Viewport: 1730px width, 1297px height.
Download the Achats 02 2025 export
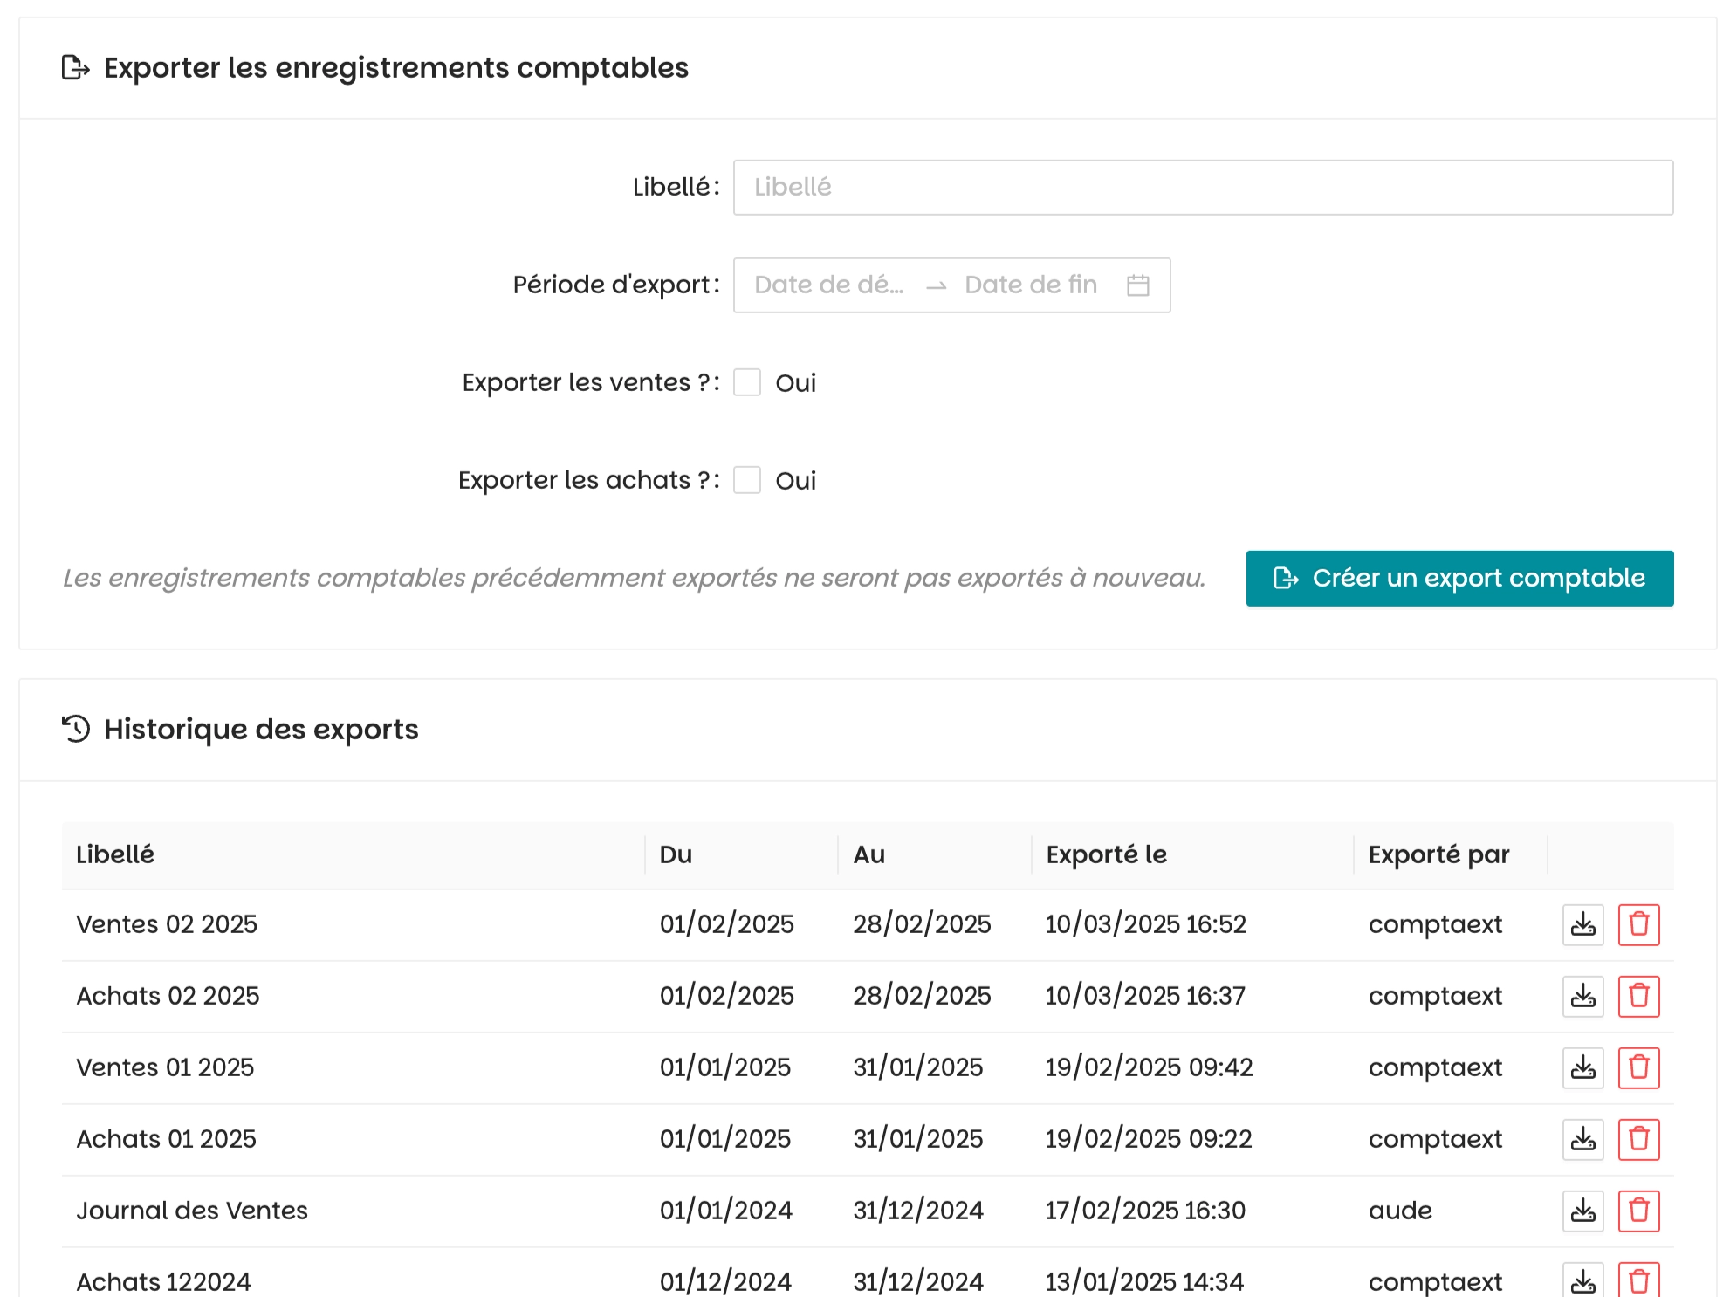1582,996
